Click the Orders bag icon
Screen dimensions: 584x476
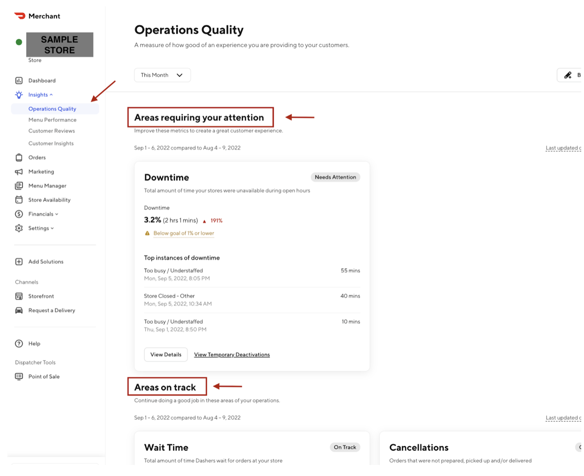coord(18,157)
